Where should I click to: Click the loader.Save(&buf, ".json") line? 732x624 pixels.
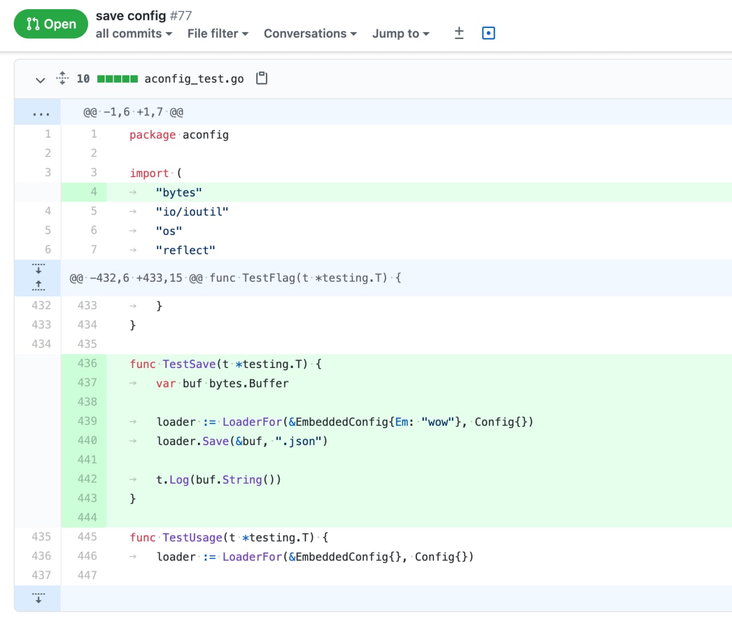coord(242,441)
